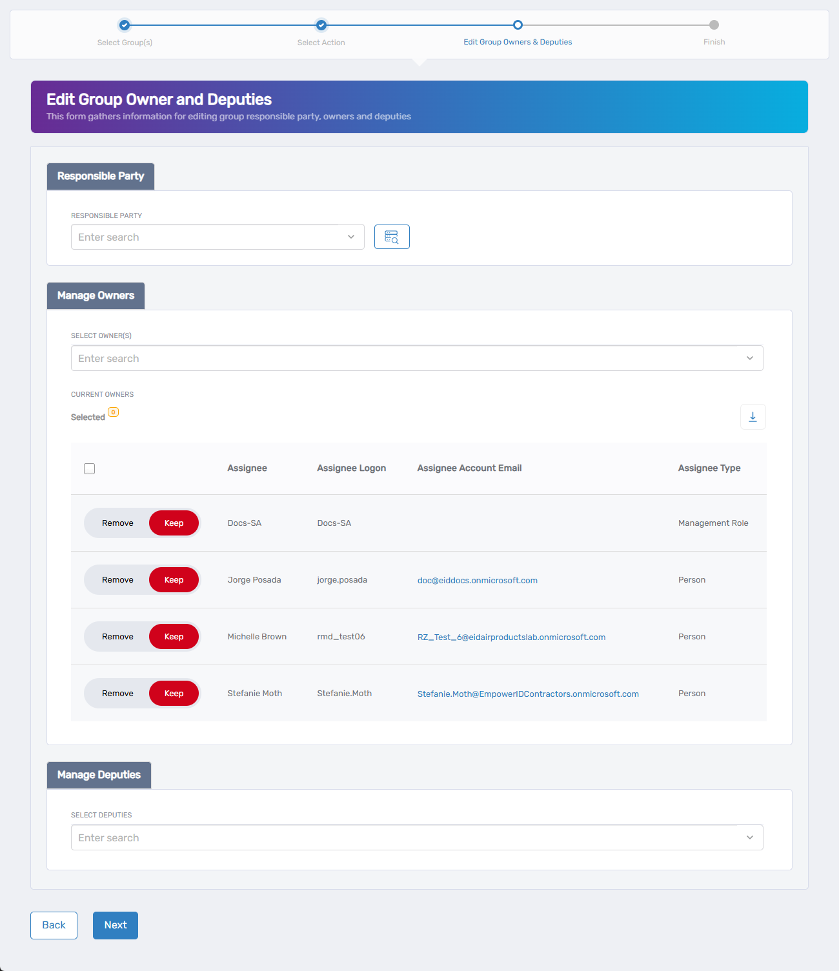This screenshot has width=839, height=971.
Task: Go Back to previous step
Action: (54, 925)
